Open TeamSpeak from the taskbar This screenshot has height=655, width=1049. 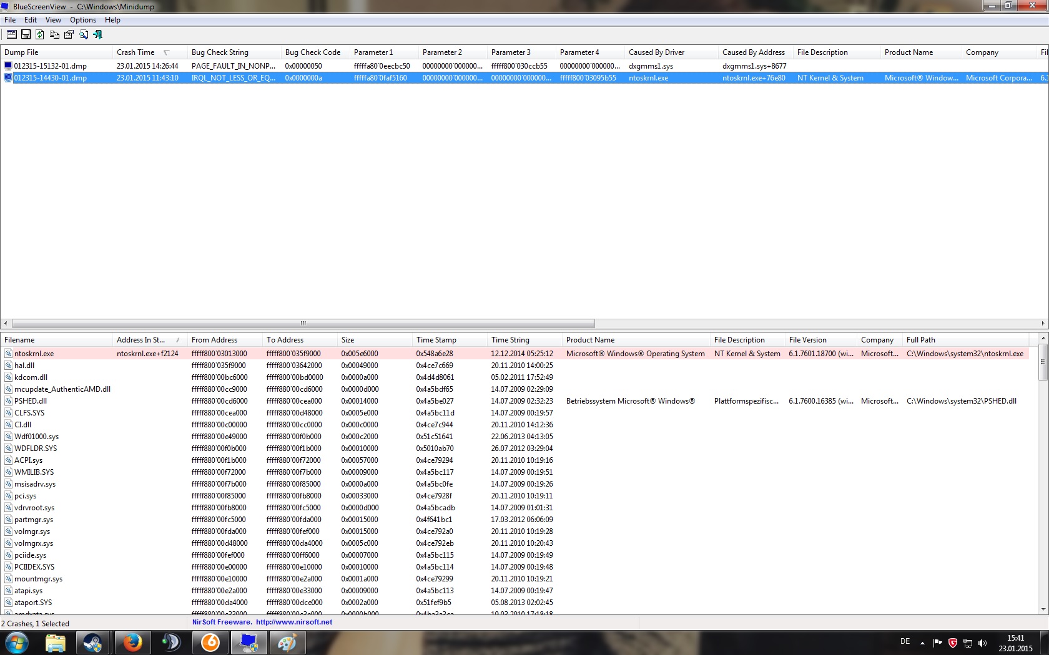pyautogui.click(x=170, y=643)
